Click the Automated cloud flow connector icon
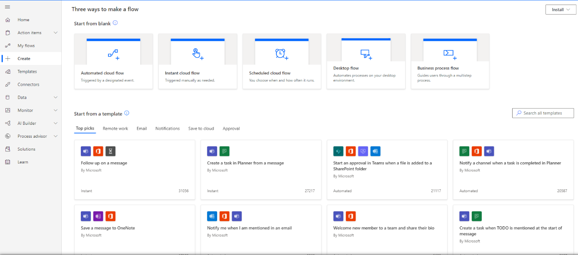 click(x=113, y=54)
